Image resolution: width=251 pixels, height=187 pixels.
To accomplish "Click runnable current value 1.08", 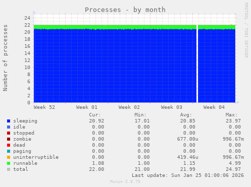I will click(x=98, y=163).
